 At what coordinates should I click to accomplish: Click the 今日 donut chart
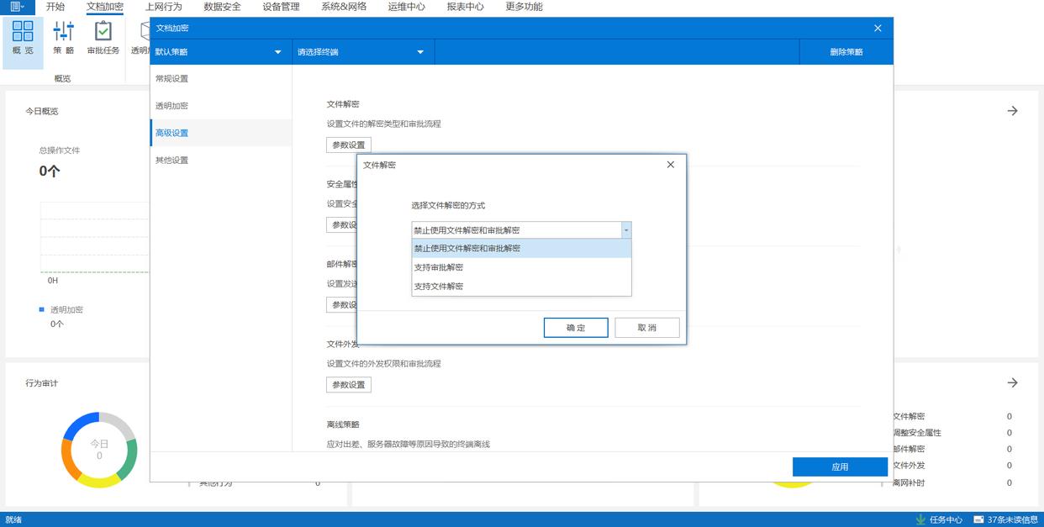tap(99, 450)
